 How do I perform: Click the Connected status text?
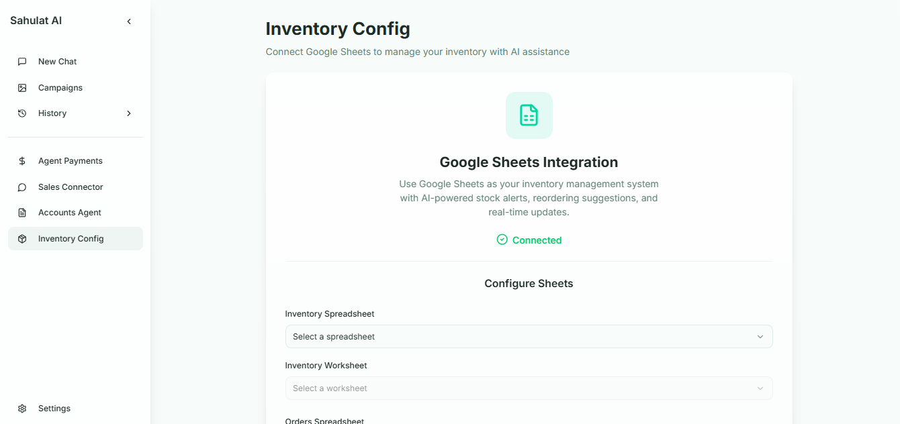coord(537,240)
